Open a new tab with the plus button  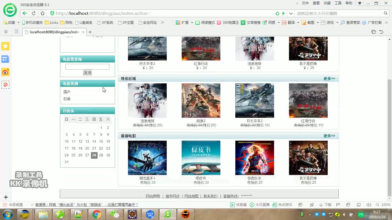(x=90, y=32)
